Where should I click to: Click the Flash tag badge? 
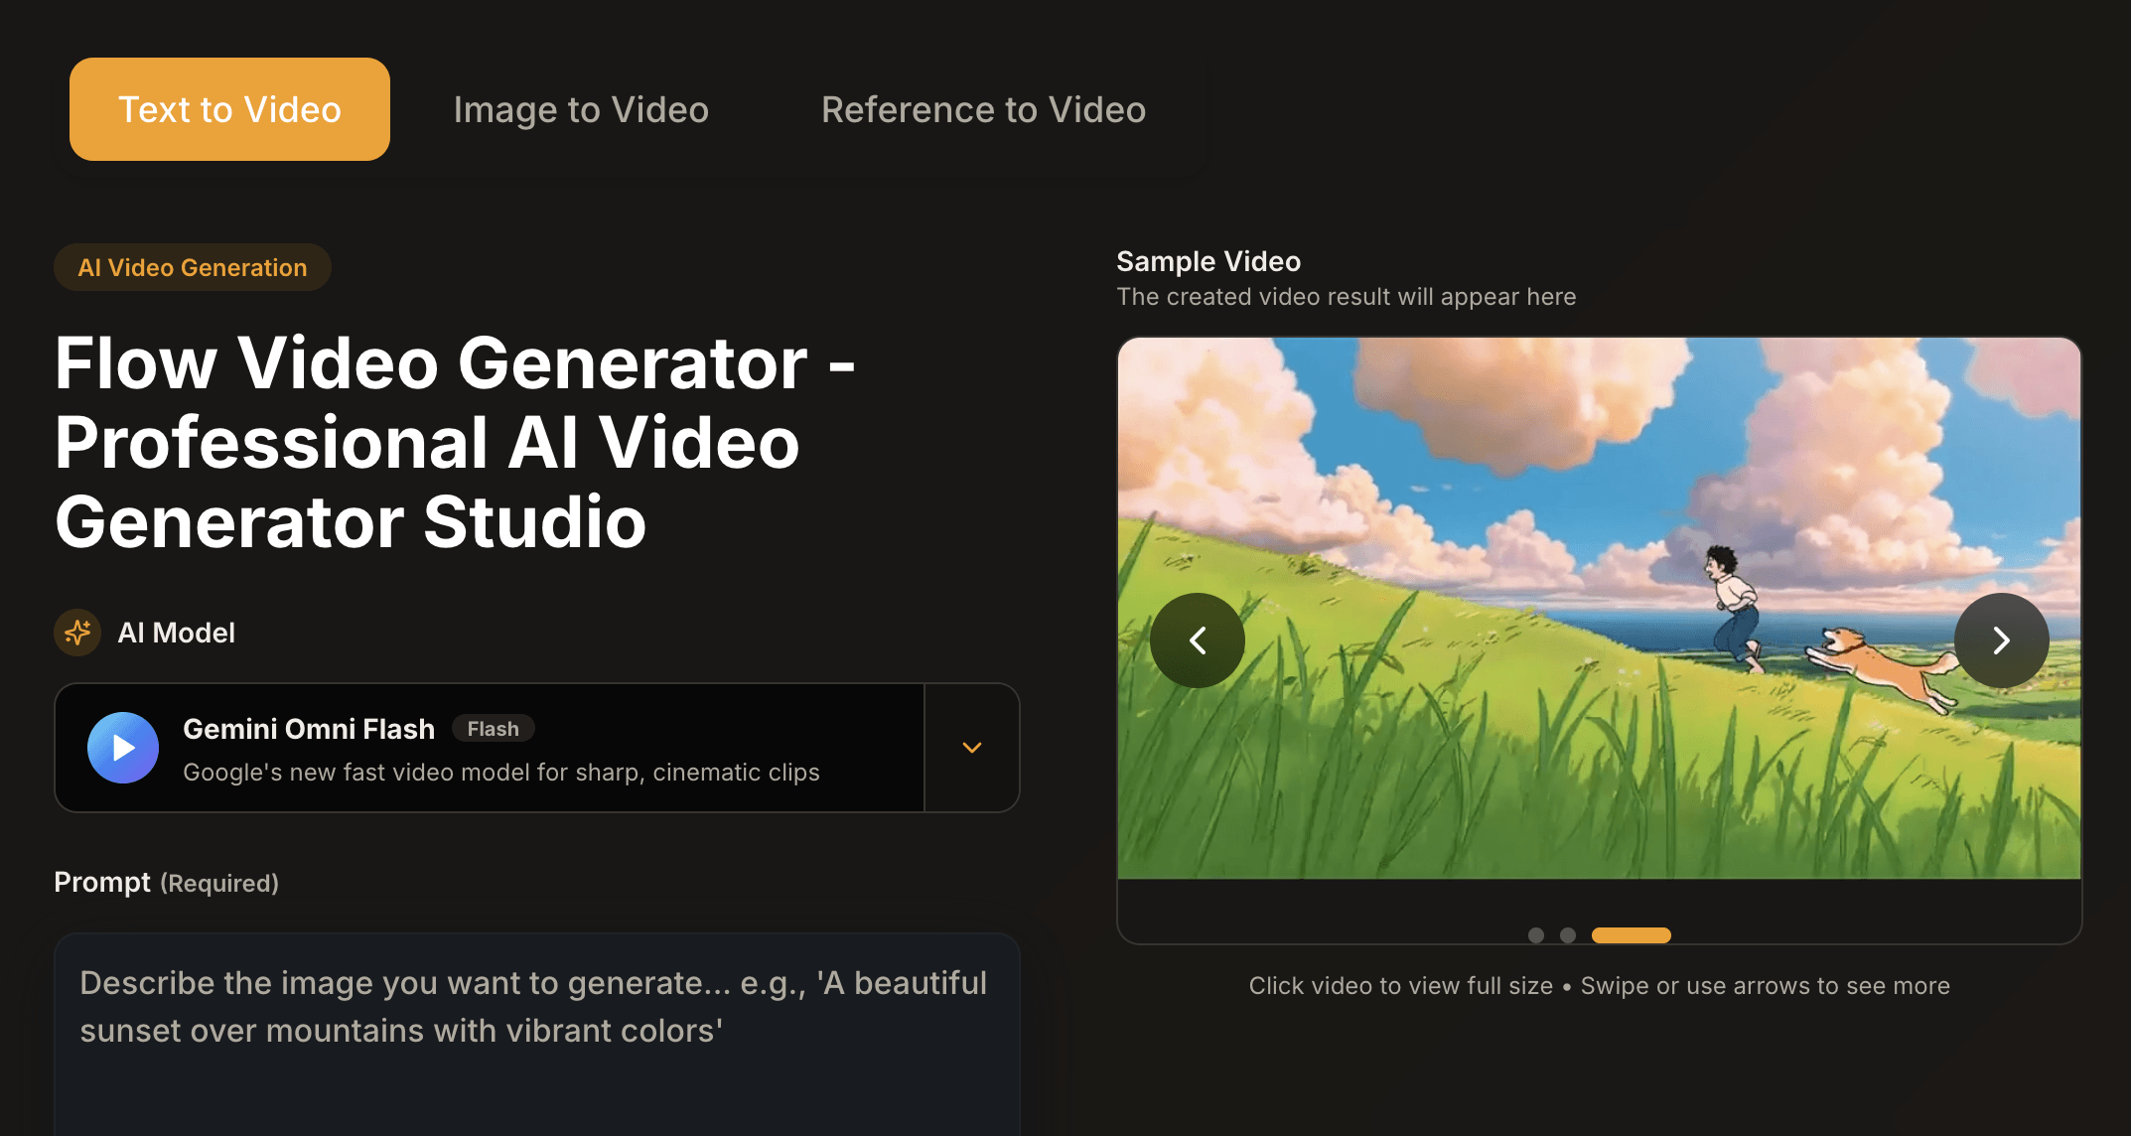coord(494,729)
